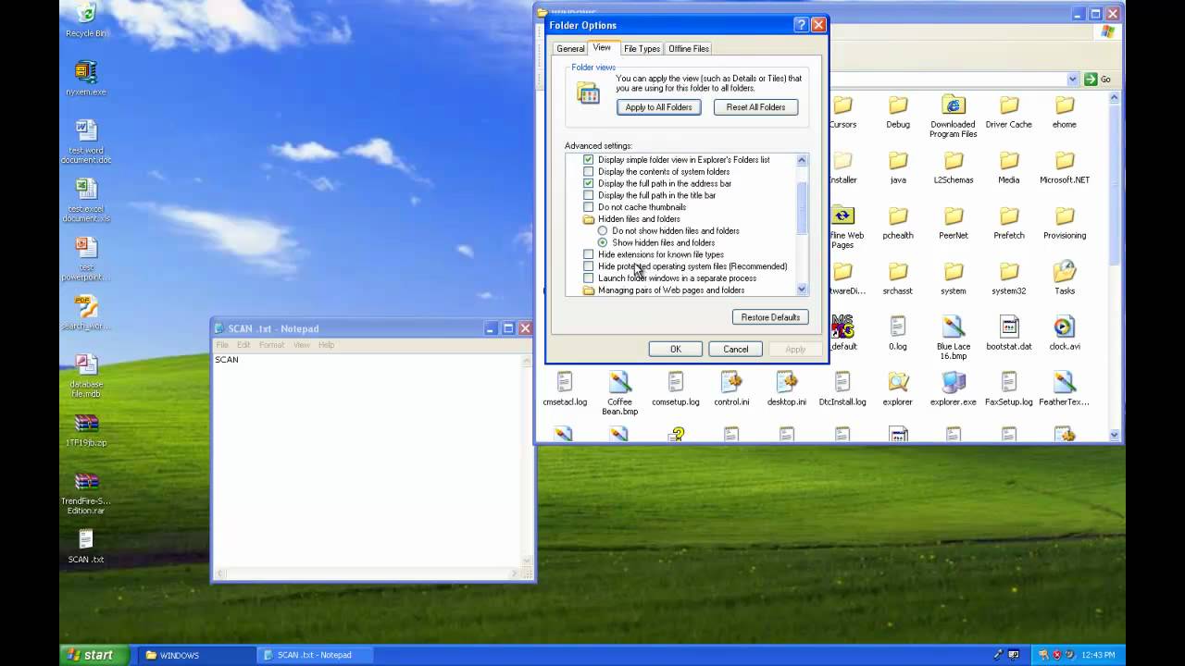Select the PDF file icon on desktop

point(86,313)
